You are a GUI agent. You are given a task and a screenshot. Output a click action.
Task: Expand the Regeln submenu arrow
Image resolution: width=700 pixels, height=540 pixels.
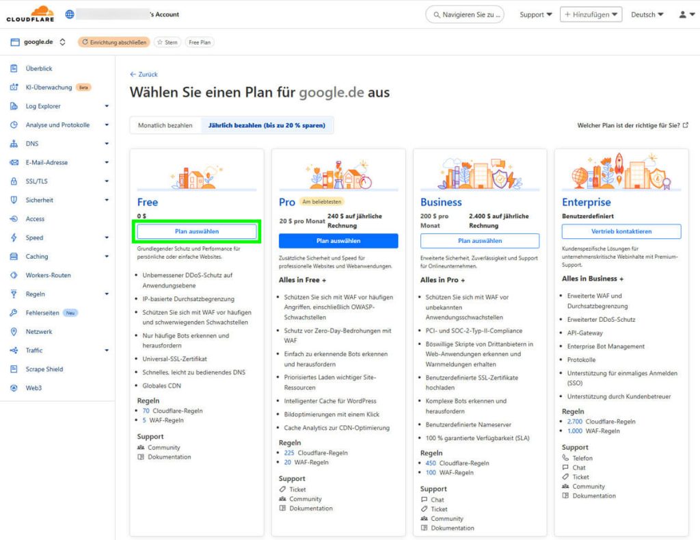point(107,294)
